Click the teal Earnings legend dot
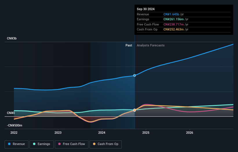The width and height of the screenshot is (238, 152). pos(34,144)
